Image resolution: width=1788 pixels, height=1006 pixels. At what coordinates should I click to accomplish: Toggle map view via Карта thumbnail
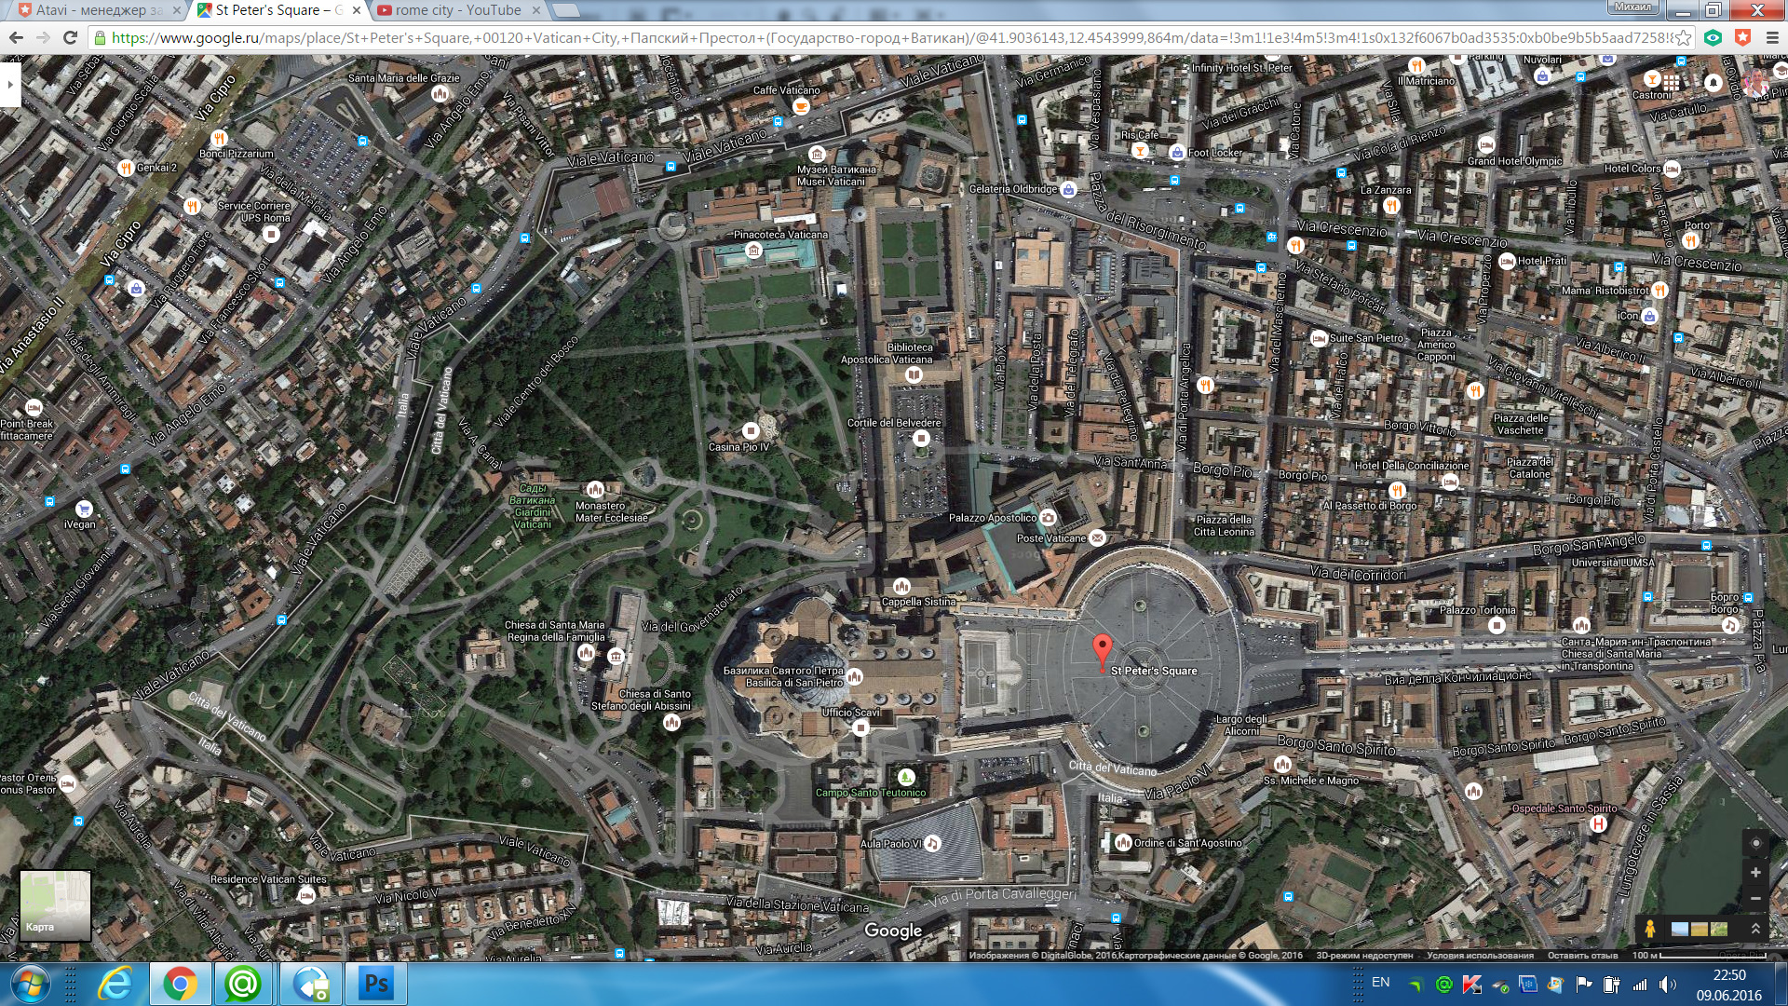click(x=55, y=905)
